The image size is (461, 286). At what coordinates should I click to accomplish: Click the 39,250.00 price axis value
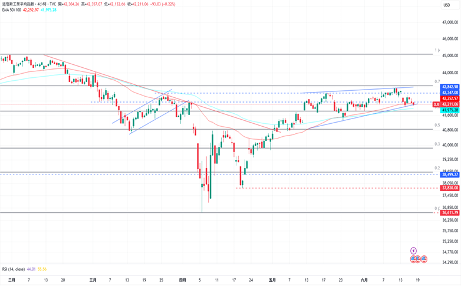point(450,159)
